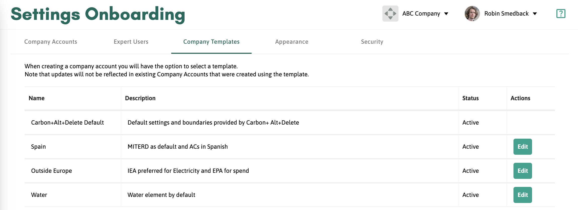Viewport: 578px width, 210px height.
Task: Edit the Spain template
Action: 523,147
